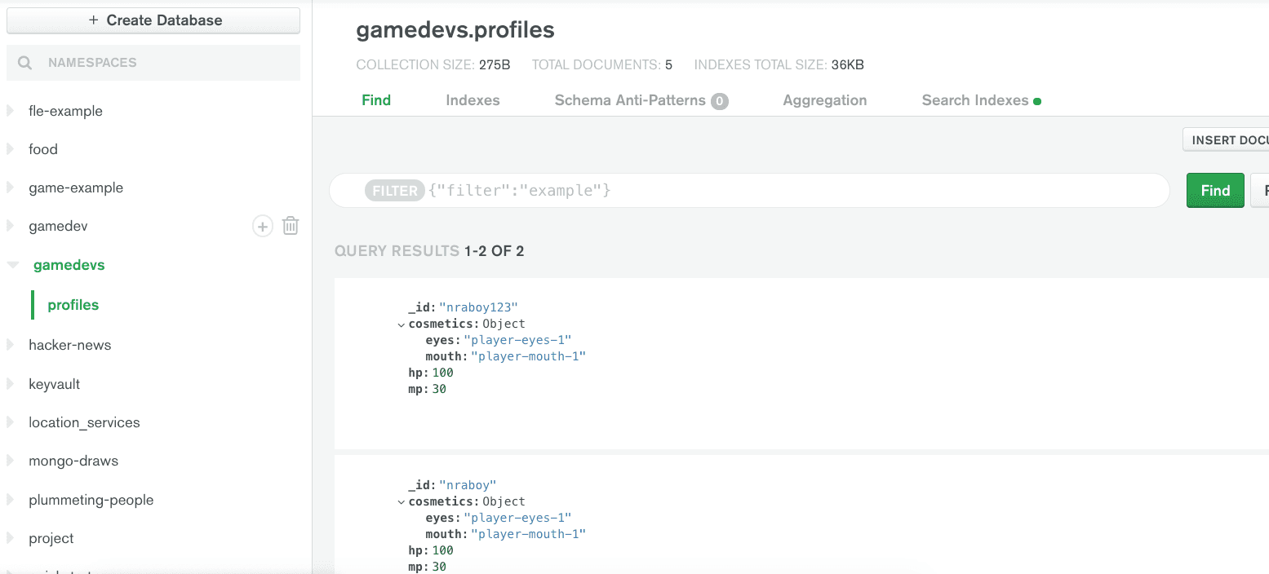Image resolution: width=1269 pixels, height=574 pixels.
Task: Expand the fle-example database
Action: 11,111
